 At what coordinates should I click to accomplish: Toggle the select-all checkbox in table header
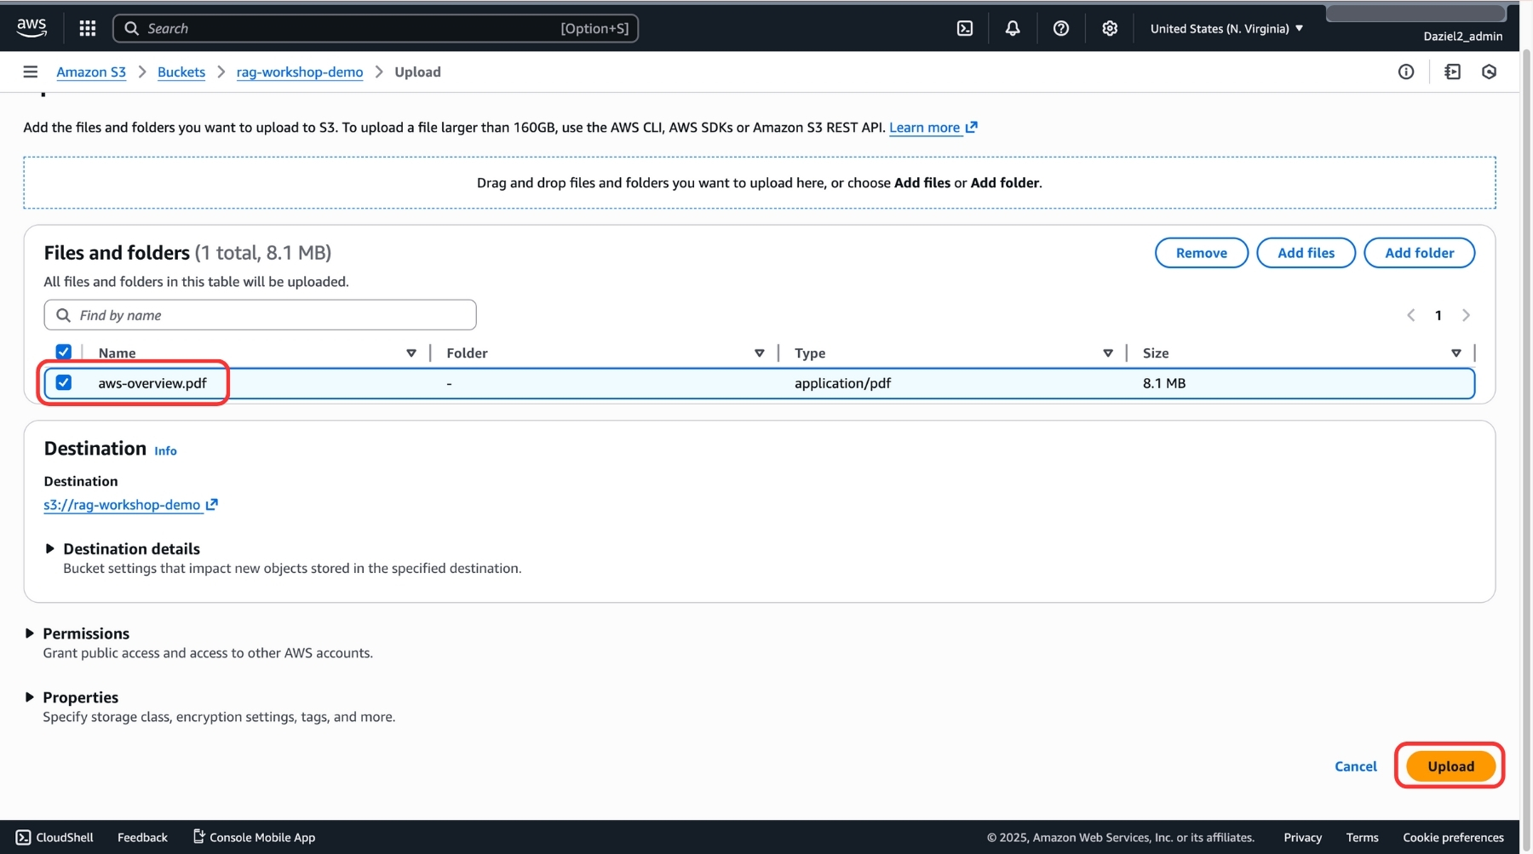click(64, 352)
